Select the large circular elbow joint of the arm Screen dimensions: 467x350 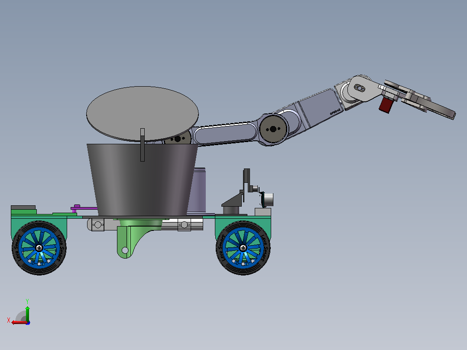pos(273,129)
